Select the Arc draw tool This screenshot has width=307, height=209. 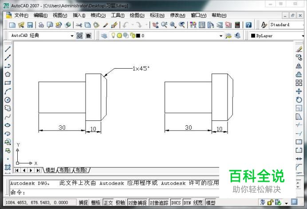[8, 91]
